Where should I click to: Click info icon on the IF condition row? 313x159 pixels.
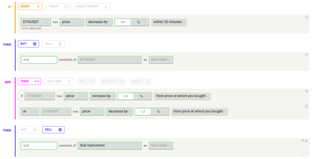tap(306, 17)
